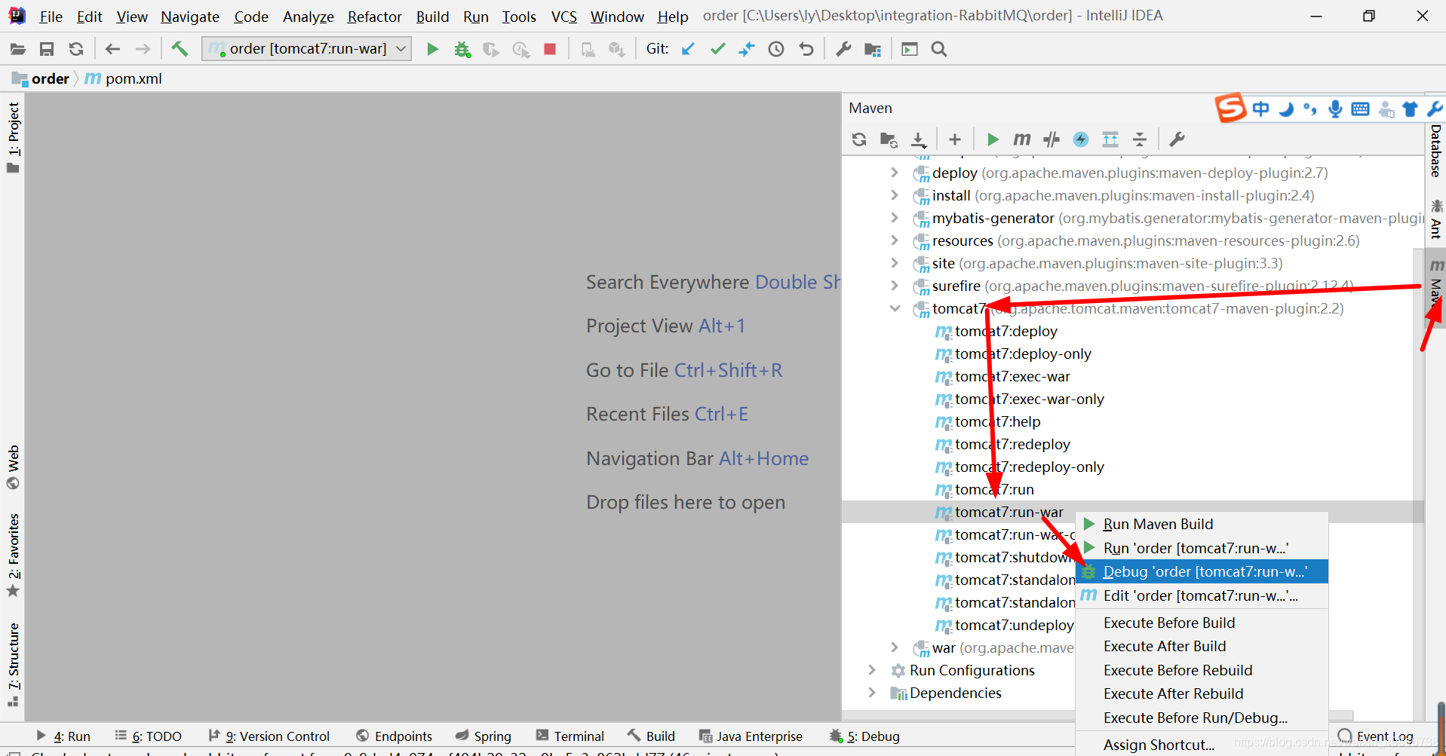Click the Save All disk icon
The height and width of the screenshot is (756, 1446).
pos(47,49)
